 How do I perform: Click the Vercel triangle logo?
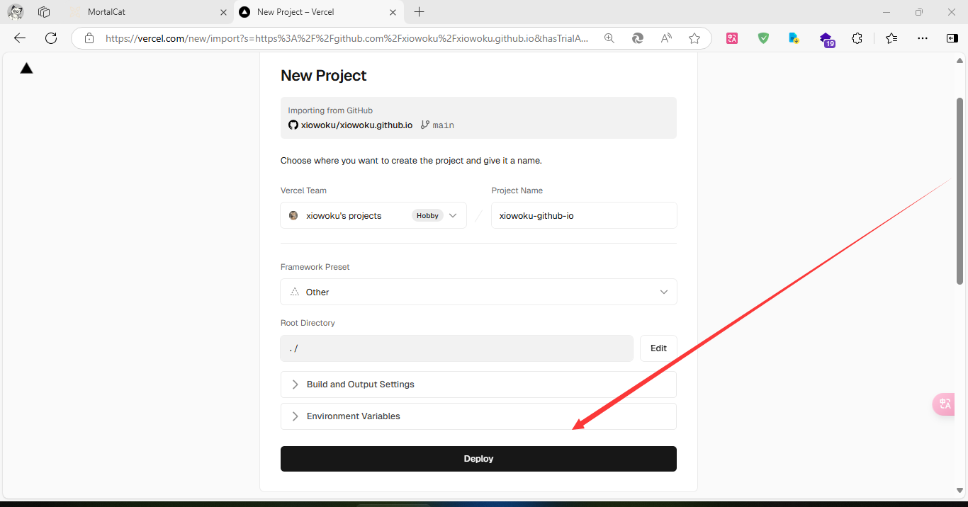coord(26,68)
